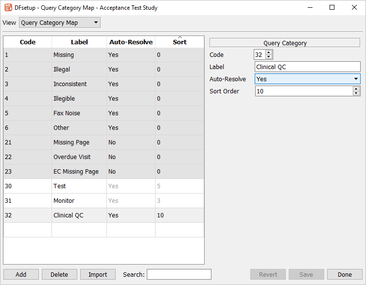Decrement the Sort Order spinner down arrow

[x=356, y=93]
